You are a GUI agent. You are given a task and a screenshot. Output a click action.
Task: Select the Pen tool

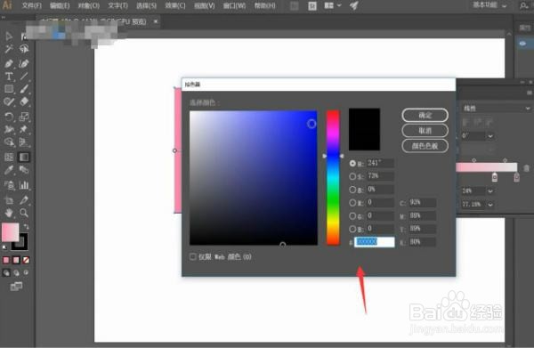point(9,63)
